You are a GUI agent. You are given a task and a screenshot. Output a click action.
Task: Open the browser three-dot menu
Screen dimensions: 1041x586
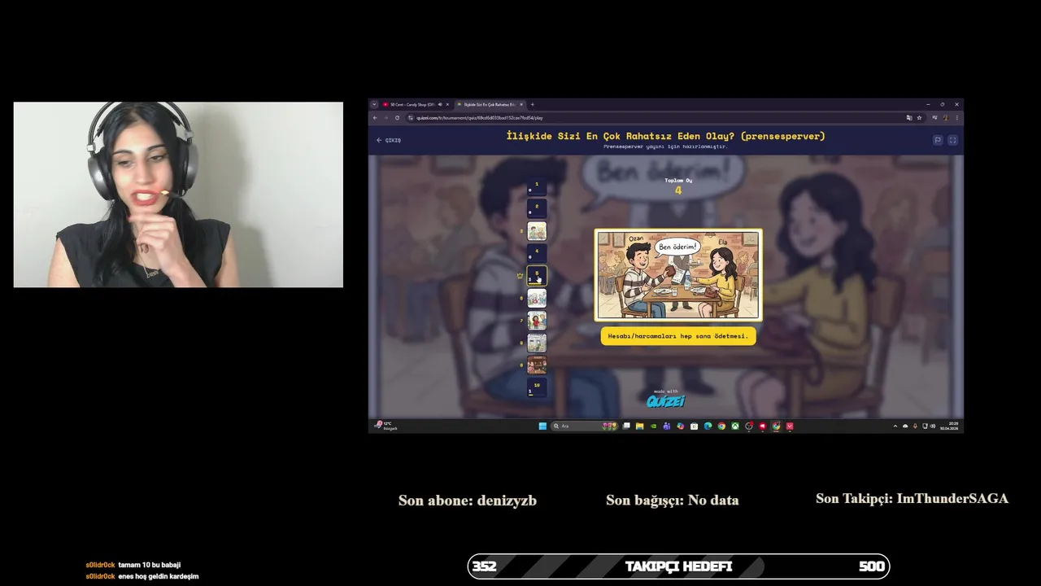tap(956, 117)
